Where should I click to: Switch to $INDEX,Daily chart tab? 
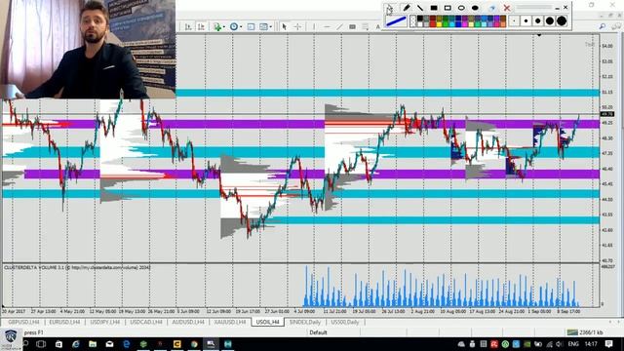tap(305, 322)
